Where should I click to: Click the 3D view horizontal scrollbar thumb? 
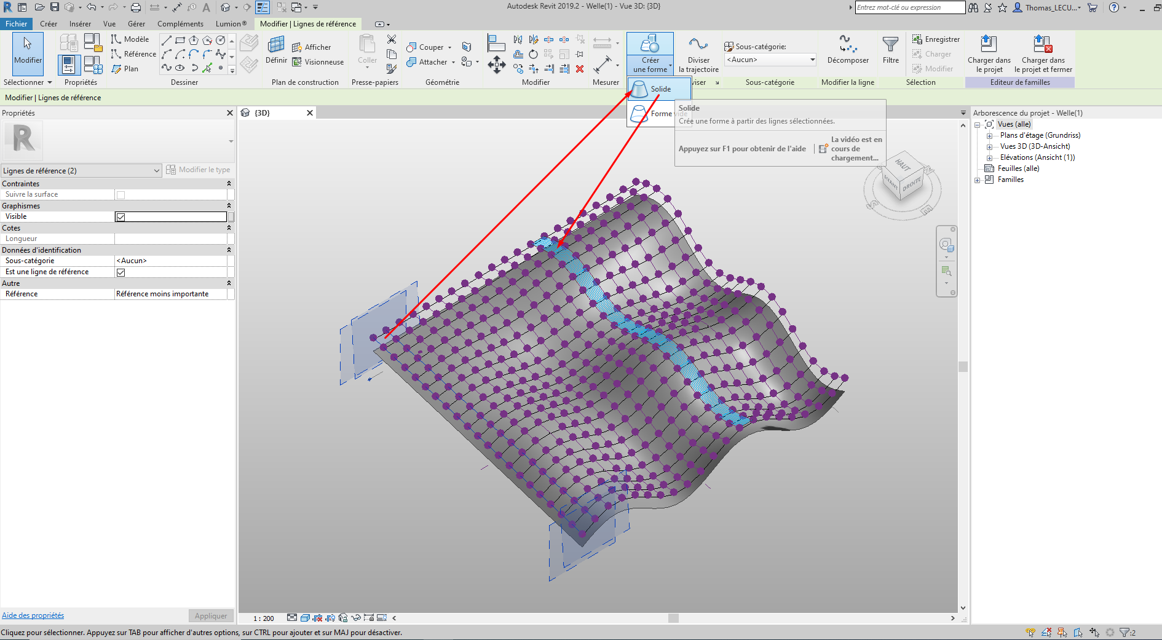pyautogui.click(x=673, y=618)
